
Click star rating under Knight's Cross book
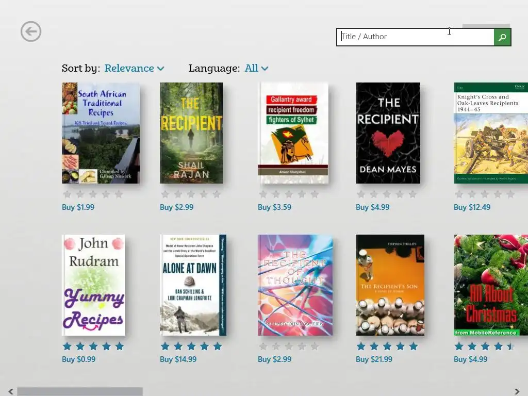tap(485, 194)
